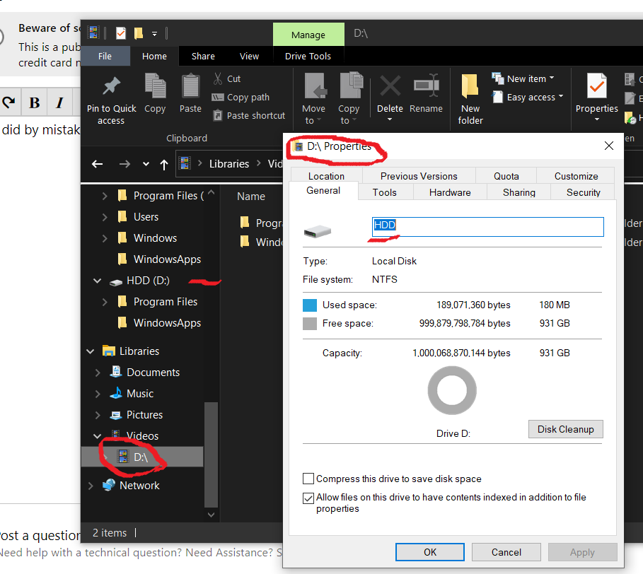The height and width of the screenshot is (574, 643).
Task: Click quick access toolbar new folder icon
Action: (x=139, y=33)
